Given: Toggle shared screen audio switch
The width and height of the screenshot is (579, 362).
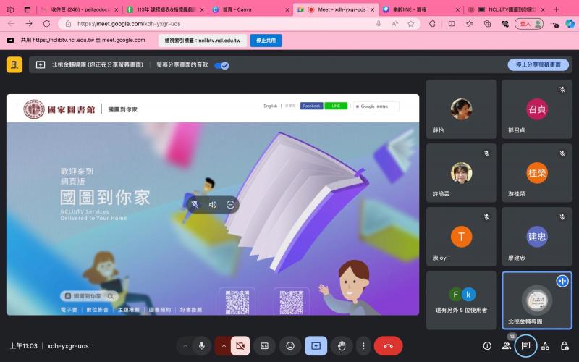Looking at the screenshot, I should click(221, 65).
